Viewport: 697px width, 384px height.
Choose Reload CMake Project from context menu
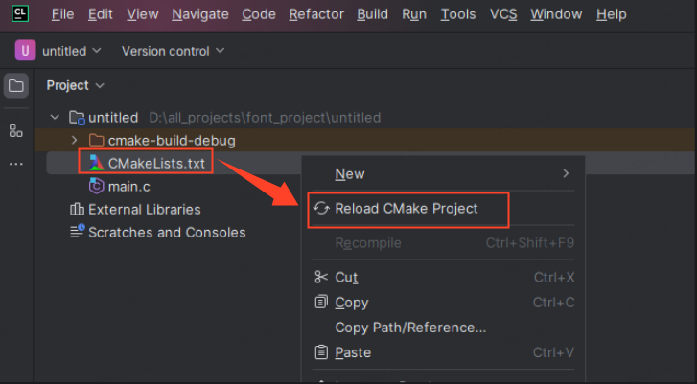pyautogui.click(x=408, y=210)
